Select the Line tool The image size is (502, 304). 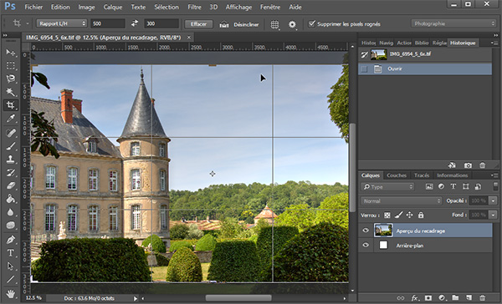pos(10,280)
